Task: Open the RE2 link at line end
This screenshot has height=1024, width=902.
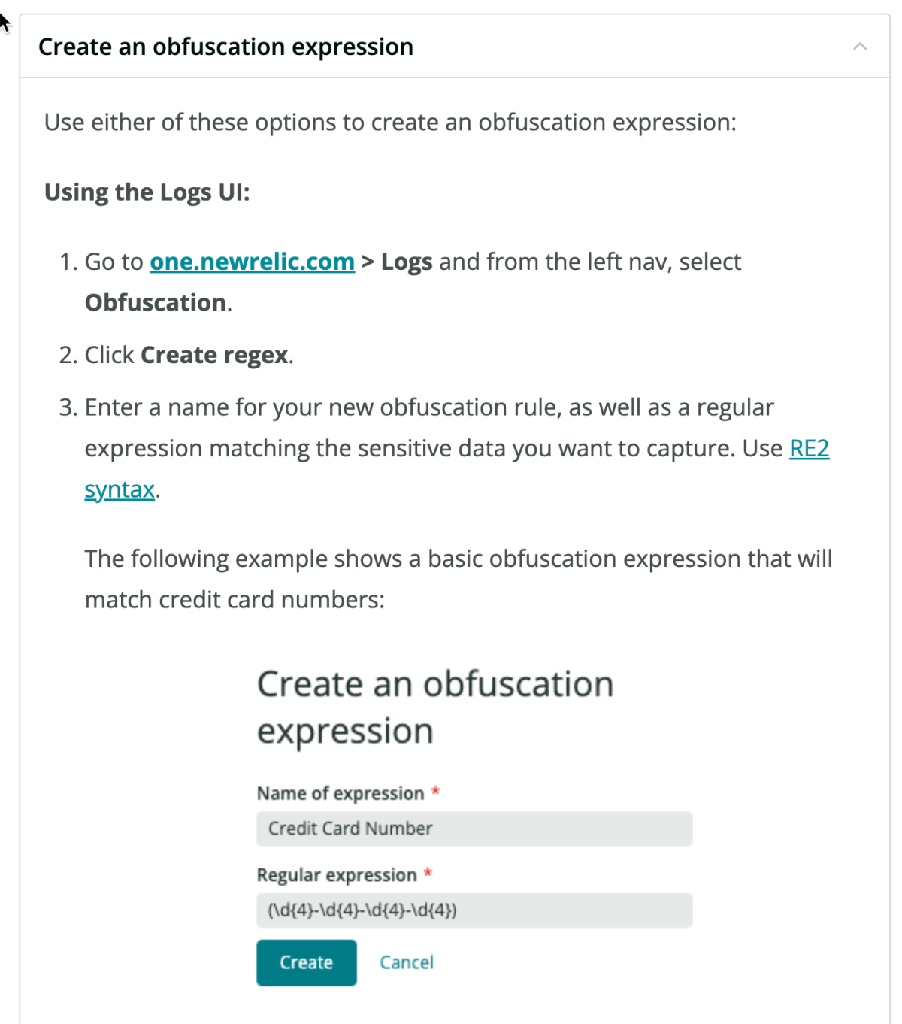Action: click(809, 448)
